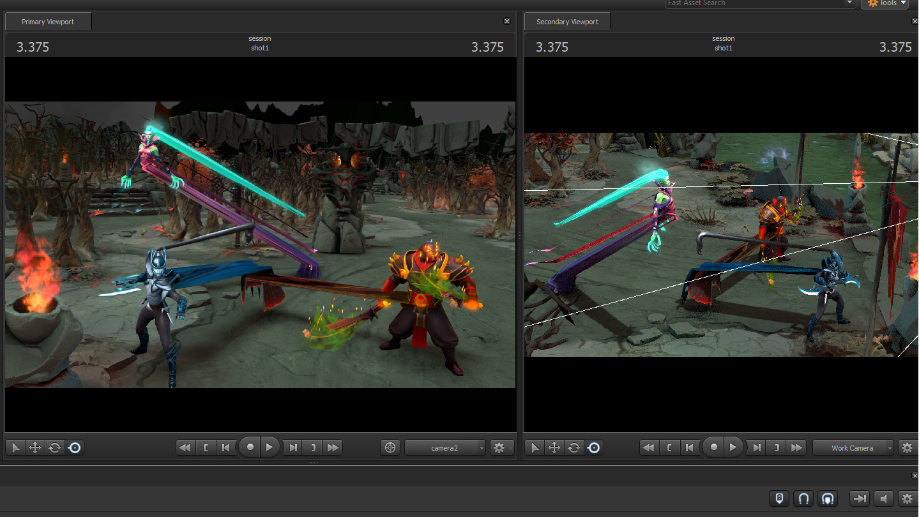Screen dimensions: 919x517
Task: Fast forward playback in Secondary Viewport
Action: click(796, 447)
